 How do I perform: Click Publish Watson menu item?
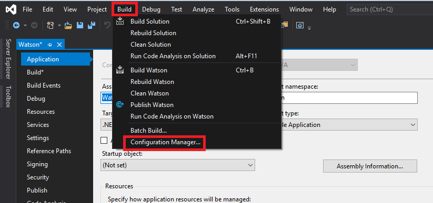(152, 105)
